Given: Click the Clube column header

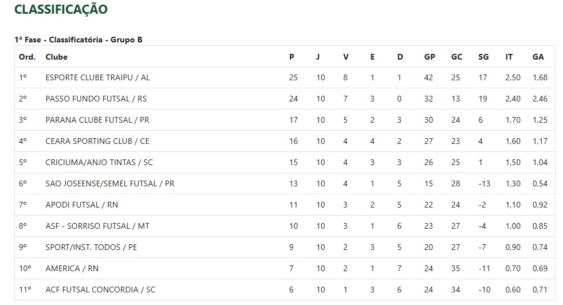Looking at the screenshot, I should pos(56,57).
